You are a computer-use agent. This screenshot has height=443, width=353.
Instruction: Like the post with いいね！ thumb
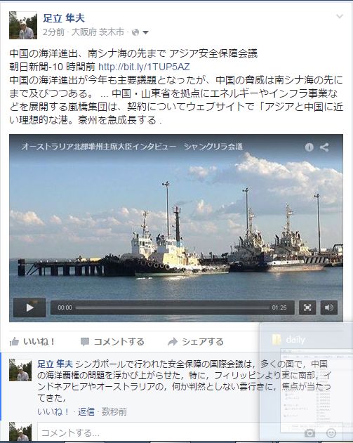click(32, 342)
